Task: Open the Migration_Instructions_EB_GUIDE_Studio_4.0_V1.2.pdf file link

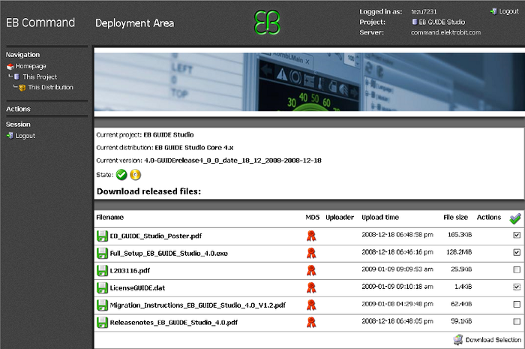Action: pyautogui.click(x=197, y=305)
